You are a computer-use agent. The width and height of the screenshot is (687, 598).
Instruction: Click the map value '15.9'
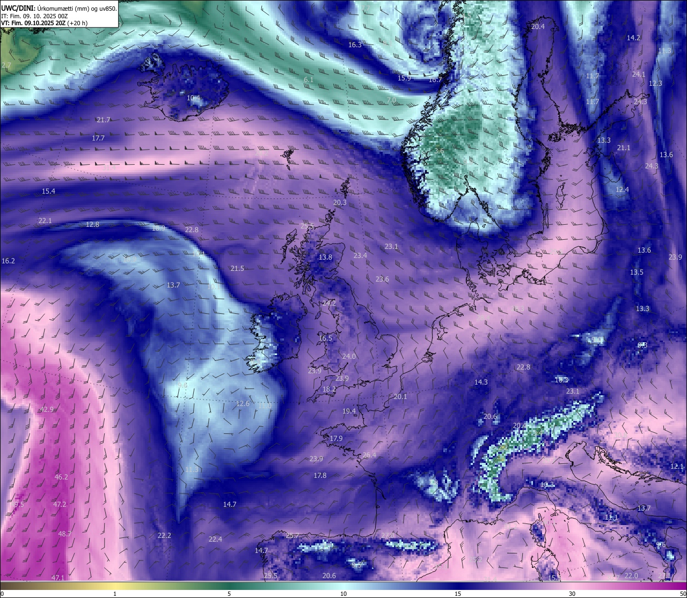pos(404,78)
